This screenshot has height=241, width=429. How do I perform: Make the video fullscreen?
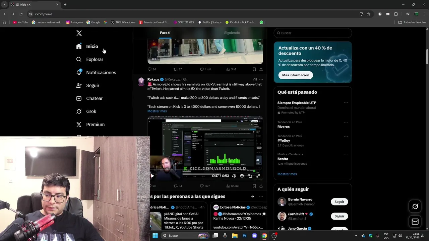click(258, 176)
